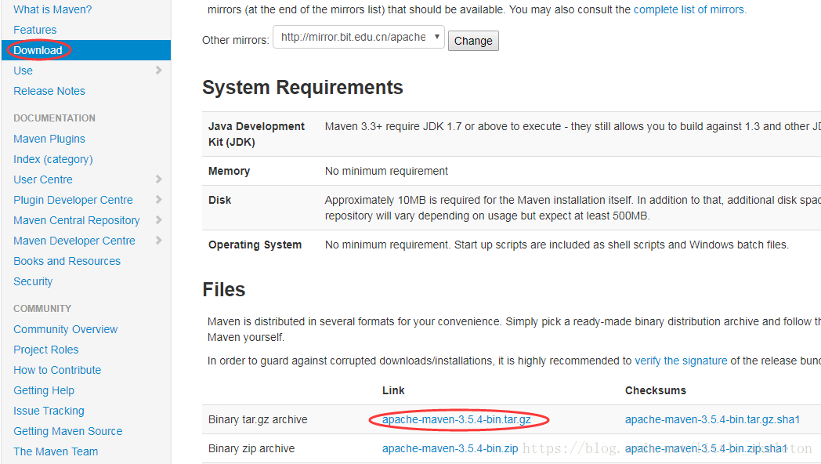The height and width of the screenshot is (464, 821).
Task: Open Plugin Developer Centre
Action: coord(74,200)
